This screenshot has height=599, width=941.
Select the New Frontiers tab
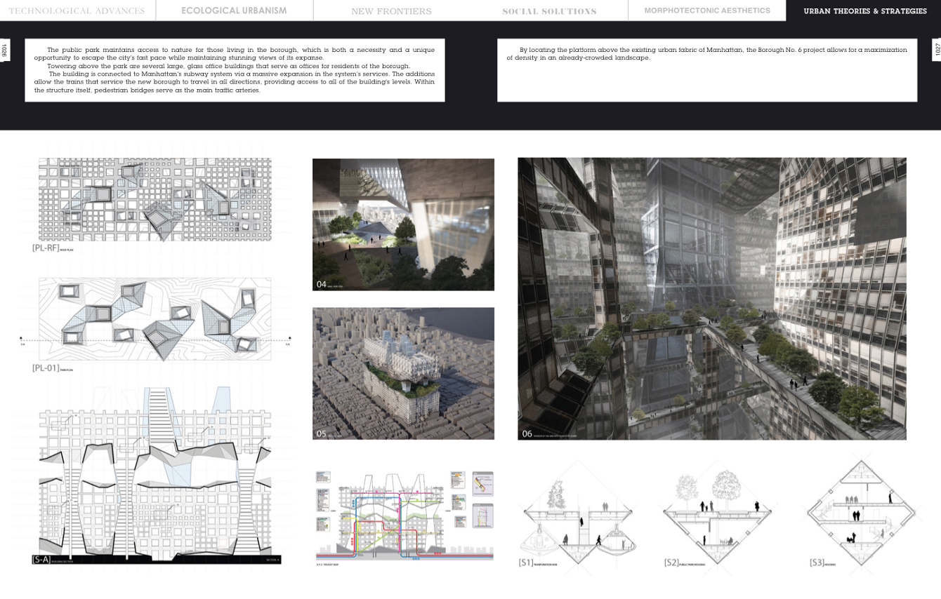(391, 11)
